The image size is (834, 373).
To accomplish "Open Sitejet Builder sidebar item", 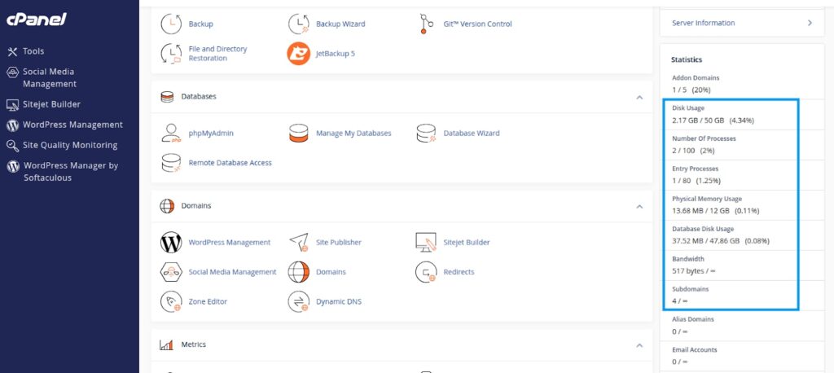I will [x=51, y=105].
